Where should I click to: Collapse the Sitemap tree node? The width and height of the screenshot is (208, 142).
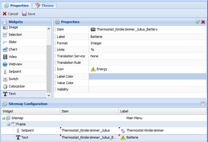pyautogui.click(x=3, y=118)
